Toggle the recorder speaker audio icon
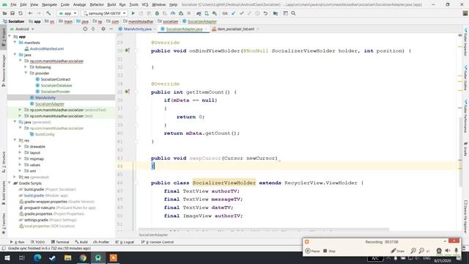 click(448, 251)
